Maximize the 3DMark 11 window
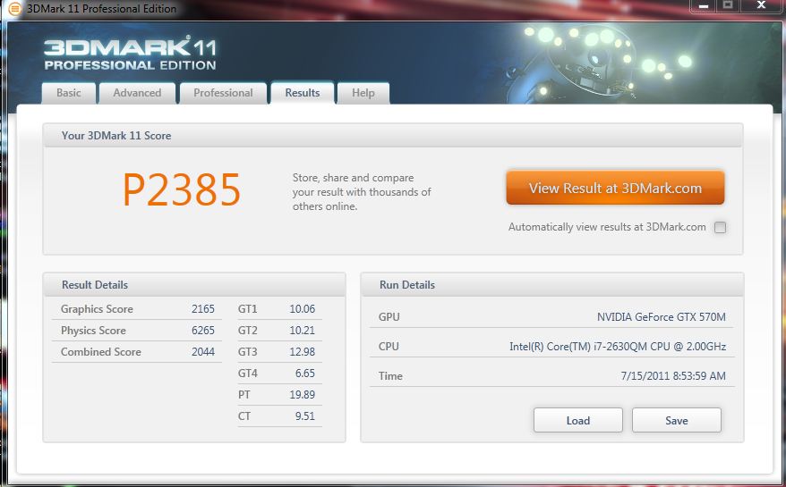 (727, 5)
